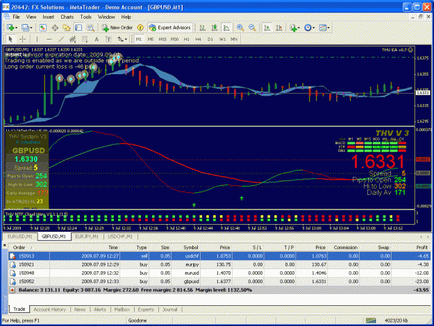Image resolution: width=434 pixels, height=326 pixels.
Task: Open the New Chart dropdown arrow
Action: [x=17, y=28]
